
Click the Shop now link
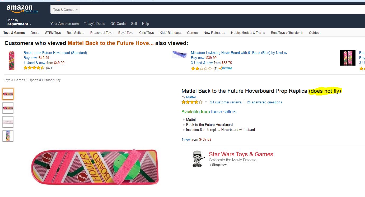(x=219, y=165)
